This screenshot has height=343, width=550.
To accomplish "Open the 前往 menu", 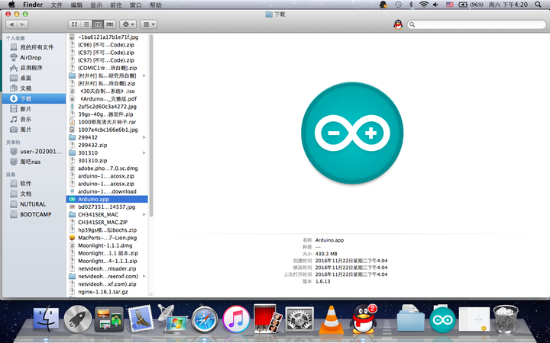I will click(x=116, y=5).
